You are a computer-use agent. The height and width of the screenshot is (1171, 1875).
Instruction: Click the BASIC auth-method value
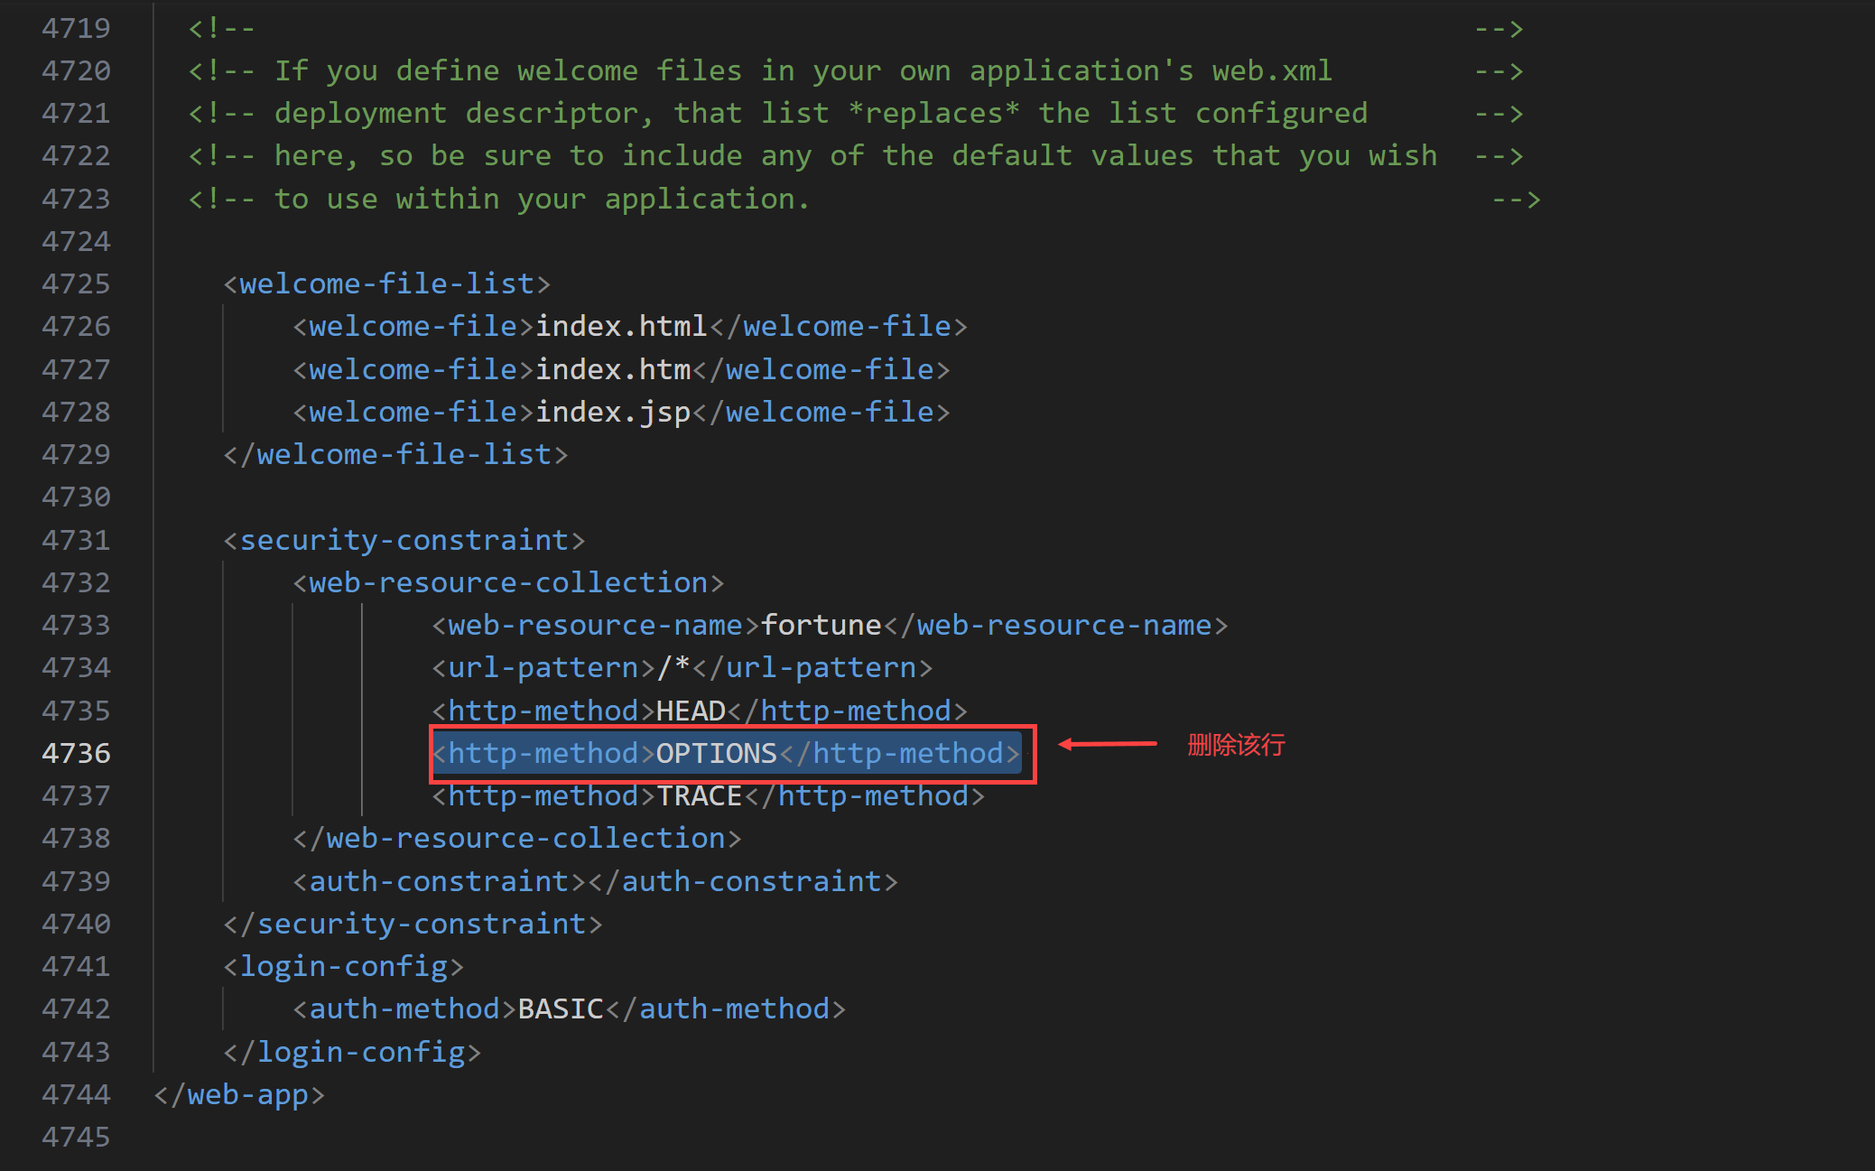pos(560,1008)
